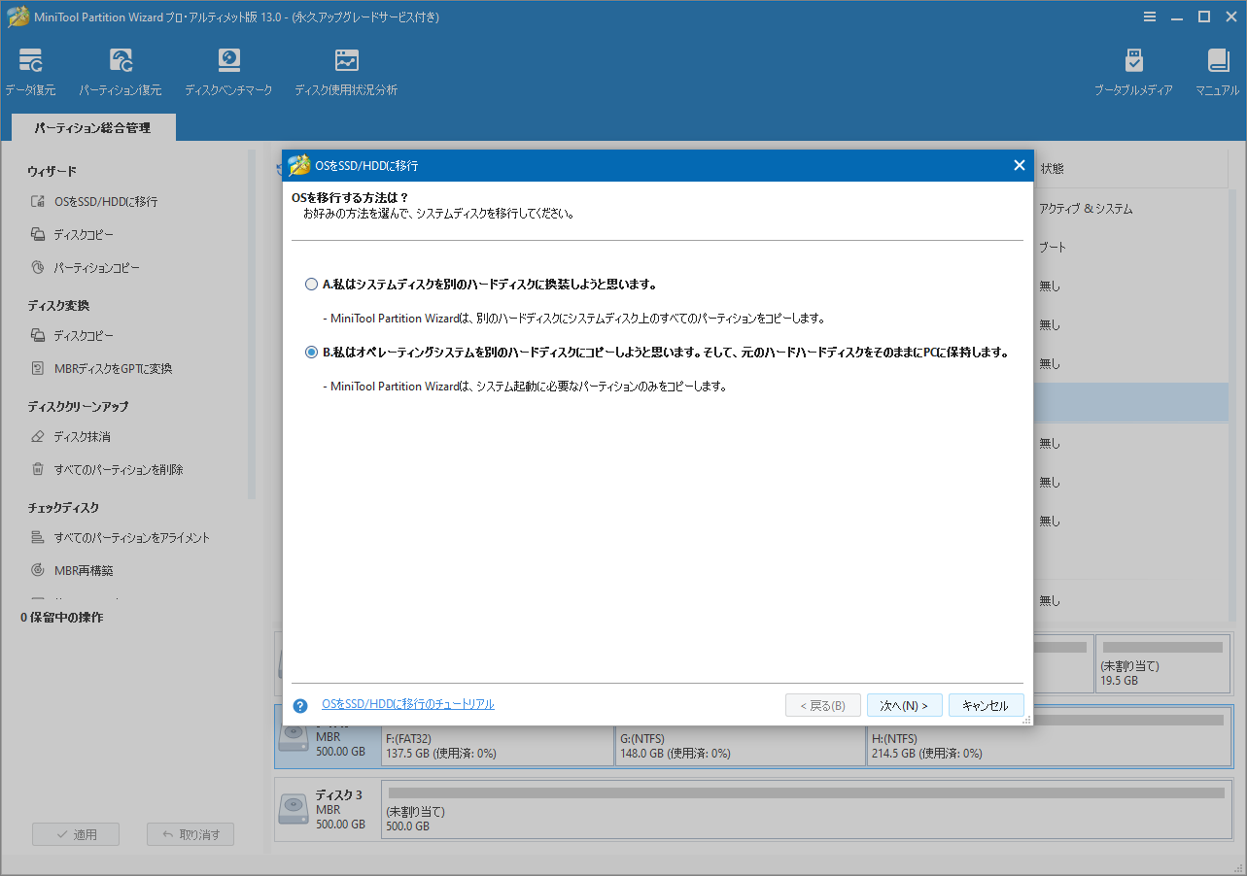1247x876 pixels.
Task: Click the すべてのパーティションをアライメント icon
Action: point(38,537)
